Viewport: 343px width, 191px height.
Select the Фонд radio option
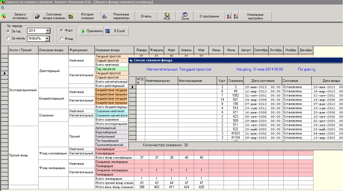pyautogui.click(x=62, y=39)
